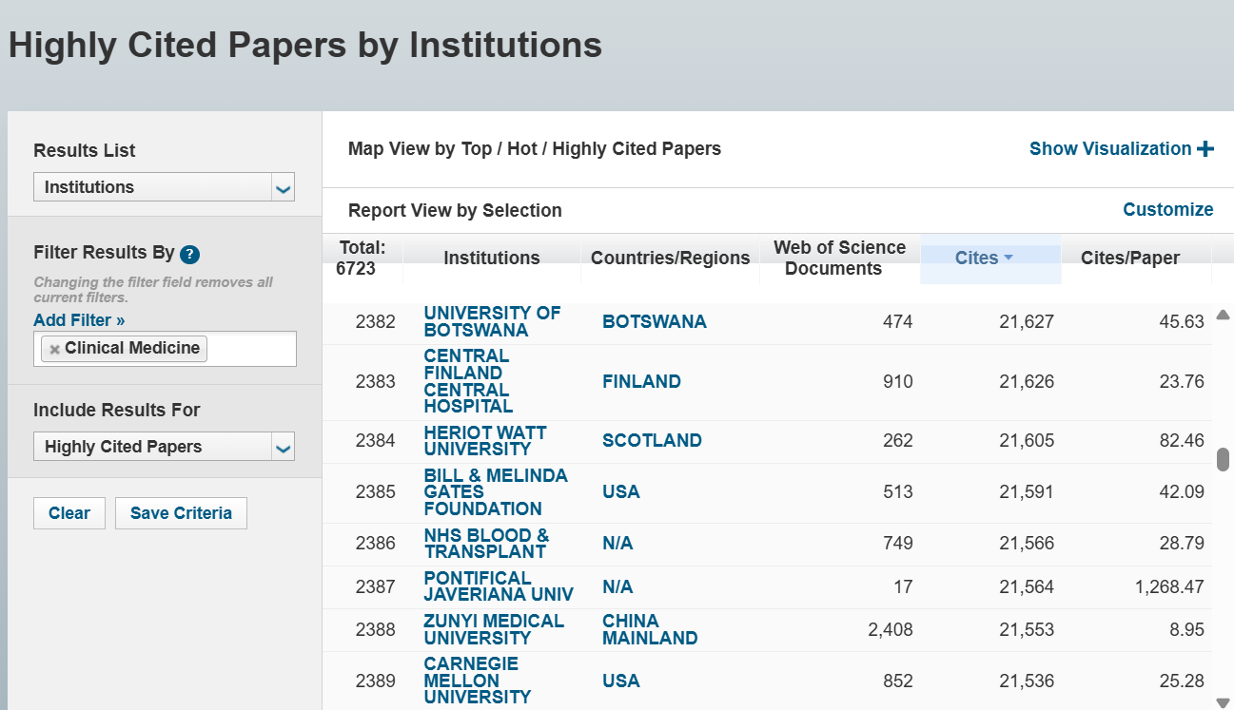The width and height of the screenshot is (1234, 710).
Task: Click the 82.46 cites per paper value
Action: [x=1182, y=440]
